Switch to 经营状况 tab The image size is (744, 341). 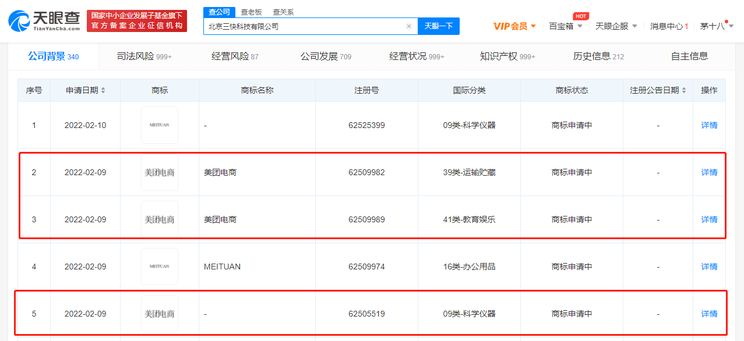click(417, 56)
